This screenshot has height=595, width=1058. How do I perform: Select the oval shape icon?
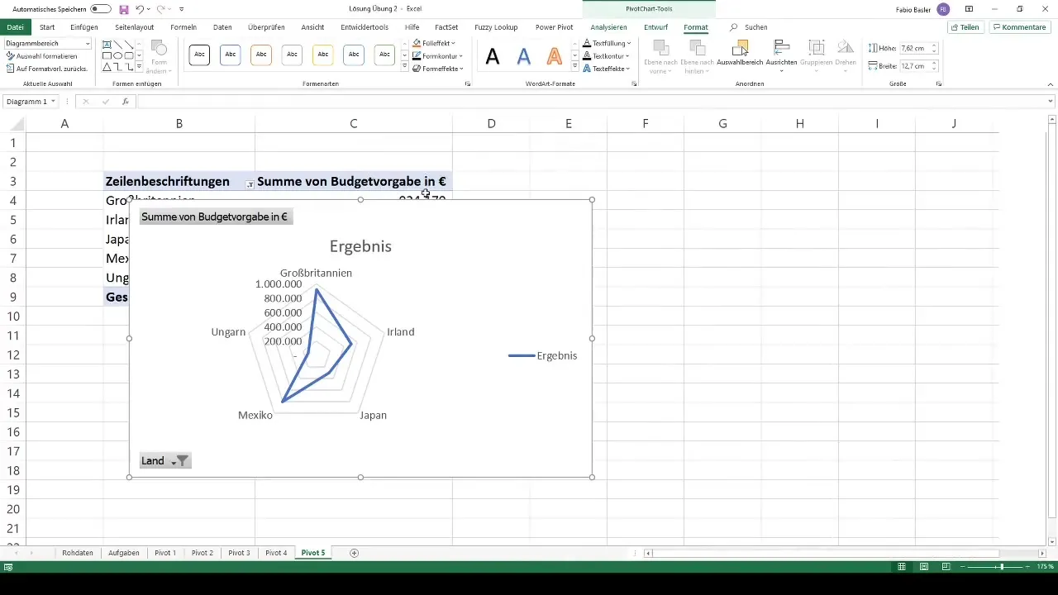point(118,55)
